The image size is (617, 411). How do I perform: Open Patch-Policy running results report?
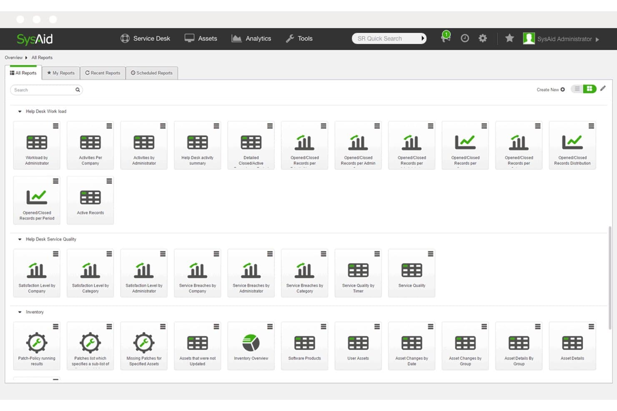pyautogui.click(x=37, y=346)
